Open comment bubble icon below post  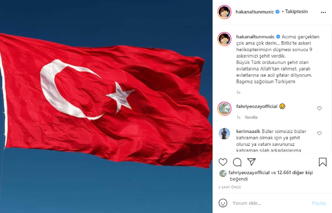point(237,162)
